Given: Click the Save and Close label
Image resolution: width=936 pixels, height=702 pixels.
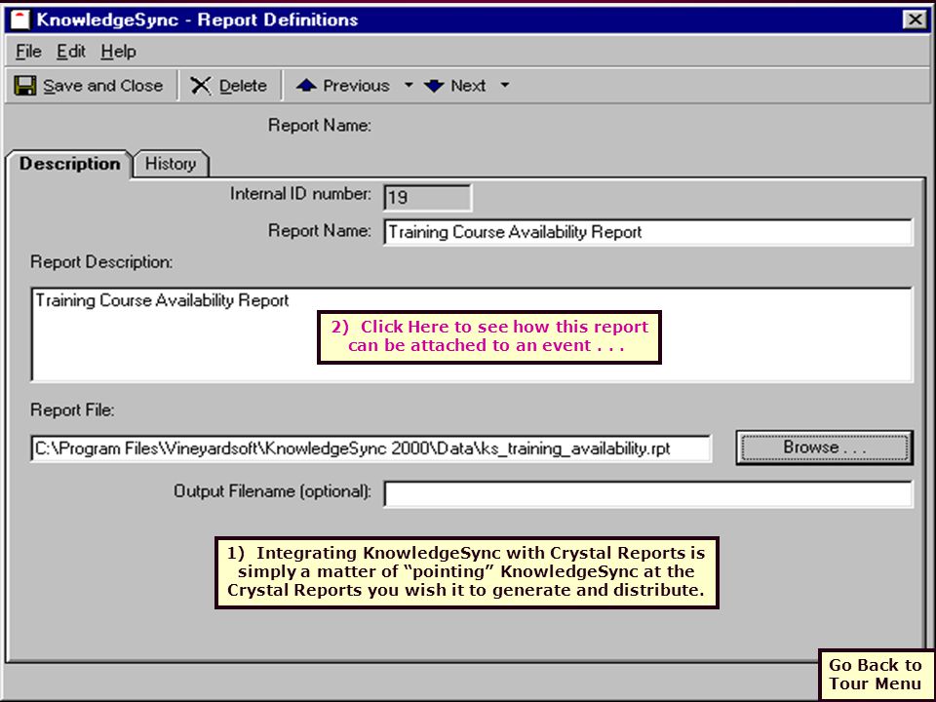Looking at the screenshot, I should pyautogui.click(x=102, y=86).
